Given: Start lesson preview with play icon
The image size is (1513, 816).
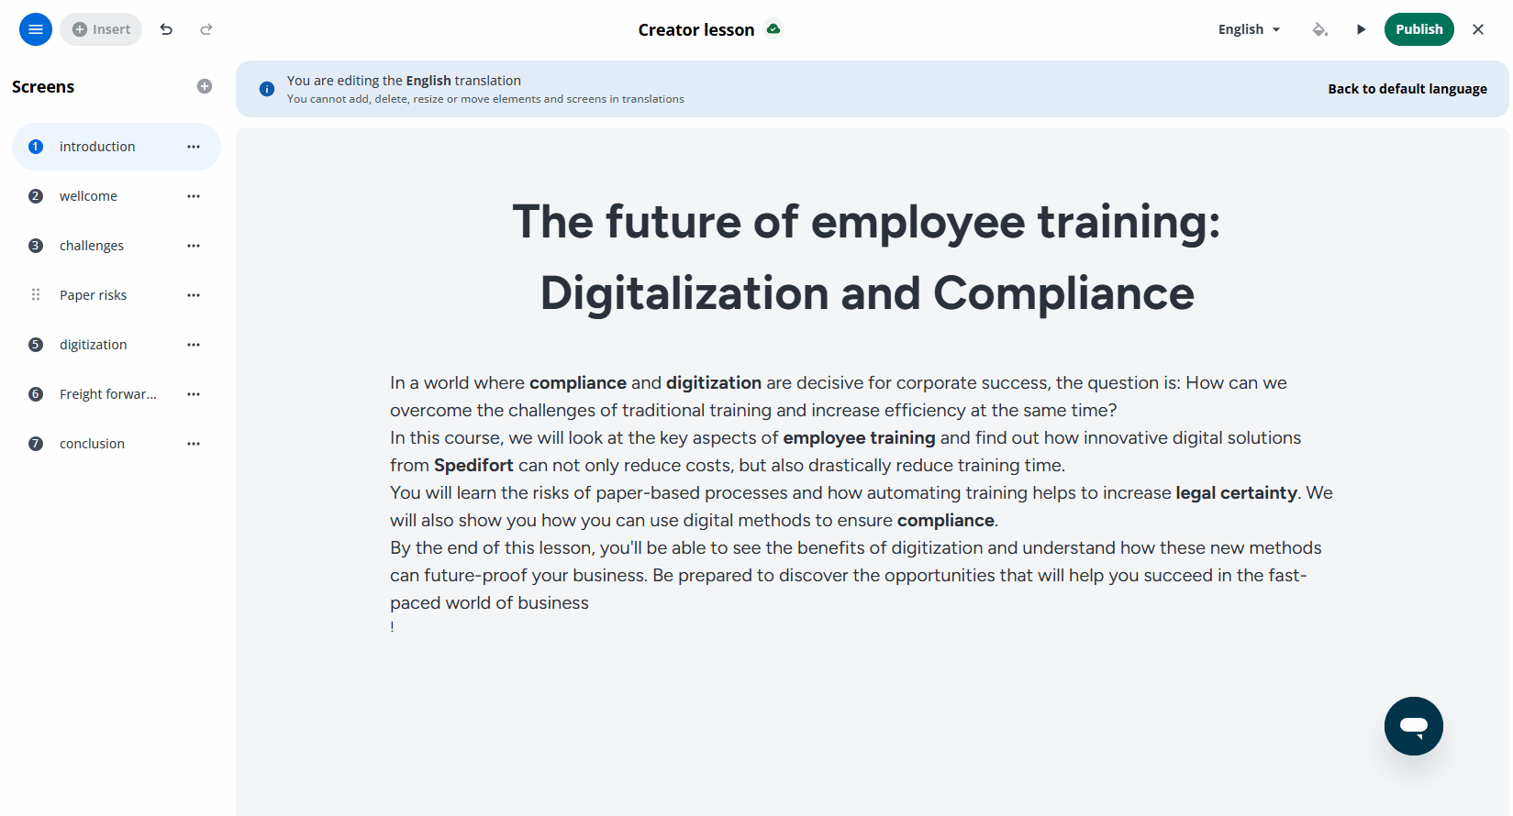Looking at the screenshot, I should [x=1362, y=29].
